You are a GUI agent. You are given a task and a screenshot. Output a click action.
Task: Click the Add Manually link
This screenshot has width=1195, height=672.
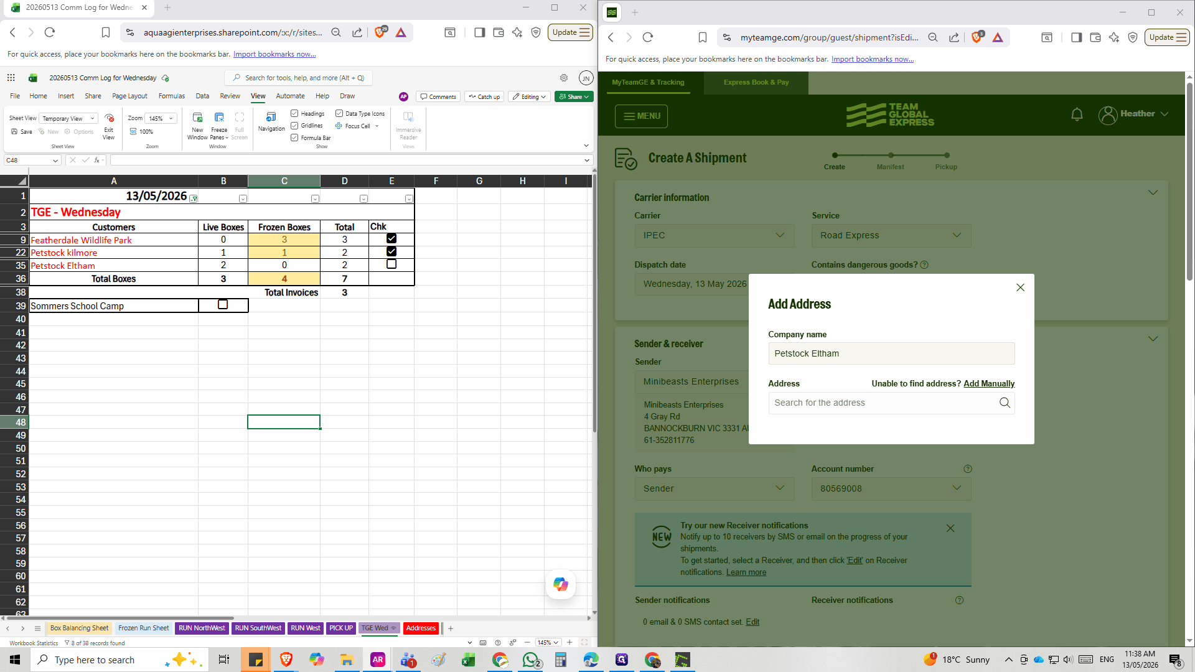click(989, 384)
